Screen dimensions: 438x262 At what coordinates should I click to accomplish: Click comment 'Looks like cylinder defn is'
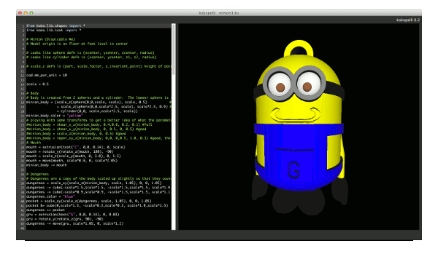[x=91, y=57]
